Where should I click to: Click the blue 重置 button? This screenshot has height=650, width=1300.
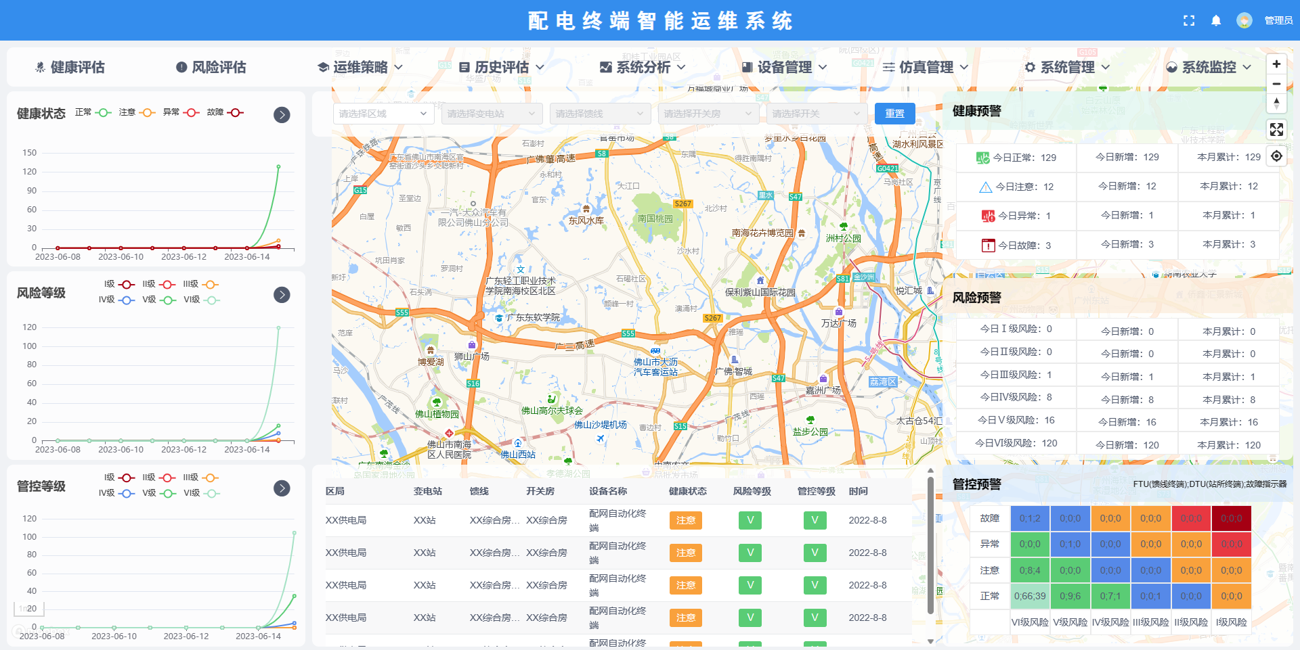(x=894, y=114)
